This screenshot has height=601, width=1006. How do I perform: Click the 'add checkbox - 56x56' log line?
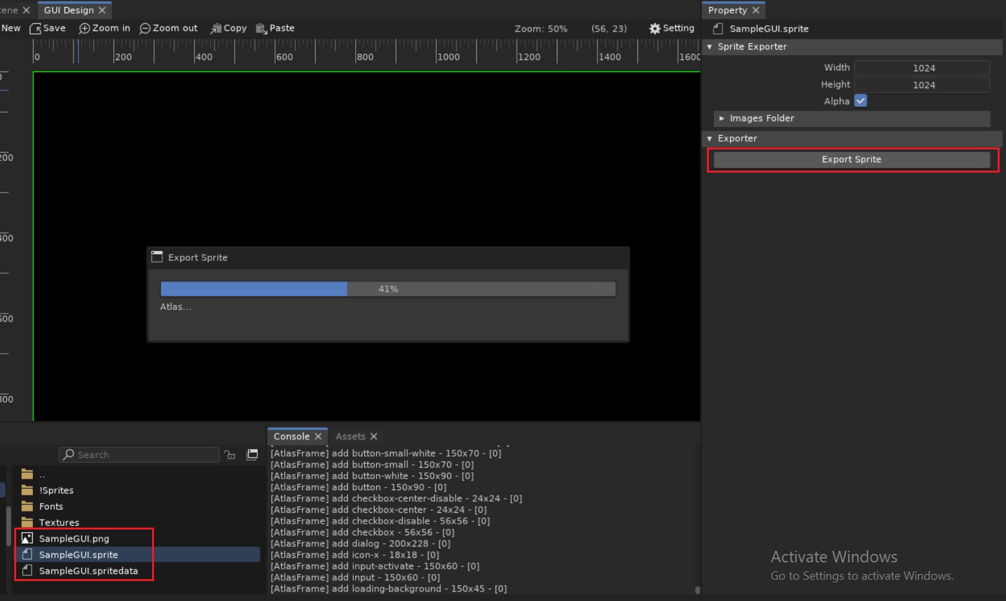click(362, 532)
